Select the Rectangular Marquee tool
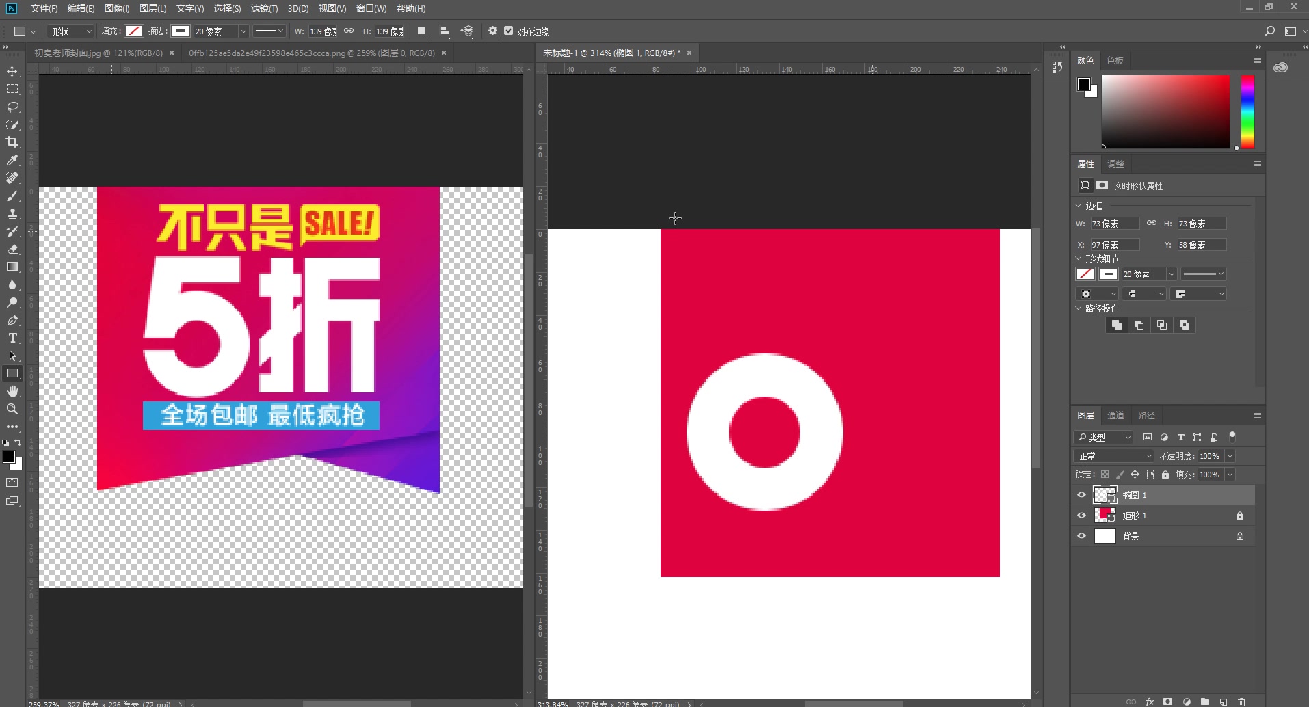 click(12, 90)
